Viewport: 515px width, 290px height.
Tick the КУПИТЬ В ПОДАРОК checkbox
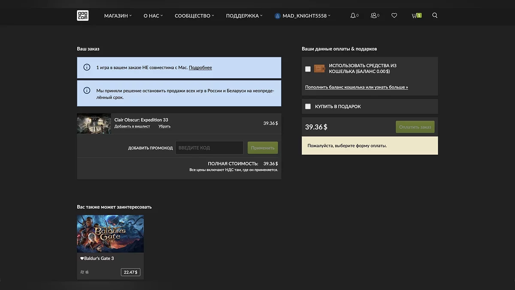[x=308, y=106]
